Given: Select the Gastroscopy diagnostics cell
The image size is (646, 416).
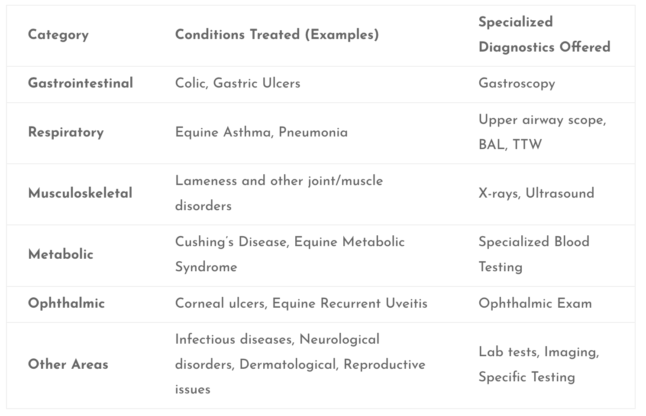Looking at the screenshot, I should tap(517, 83).
